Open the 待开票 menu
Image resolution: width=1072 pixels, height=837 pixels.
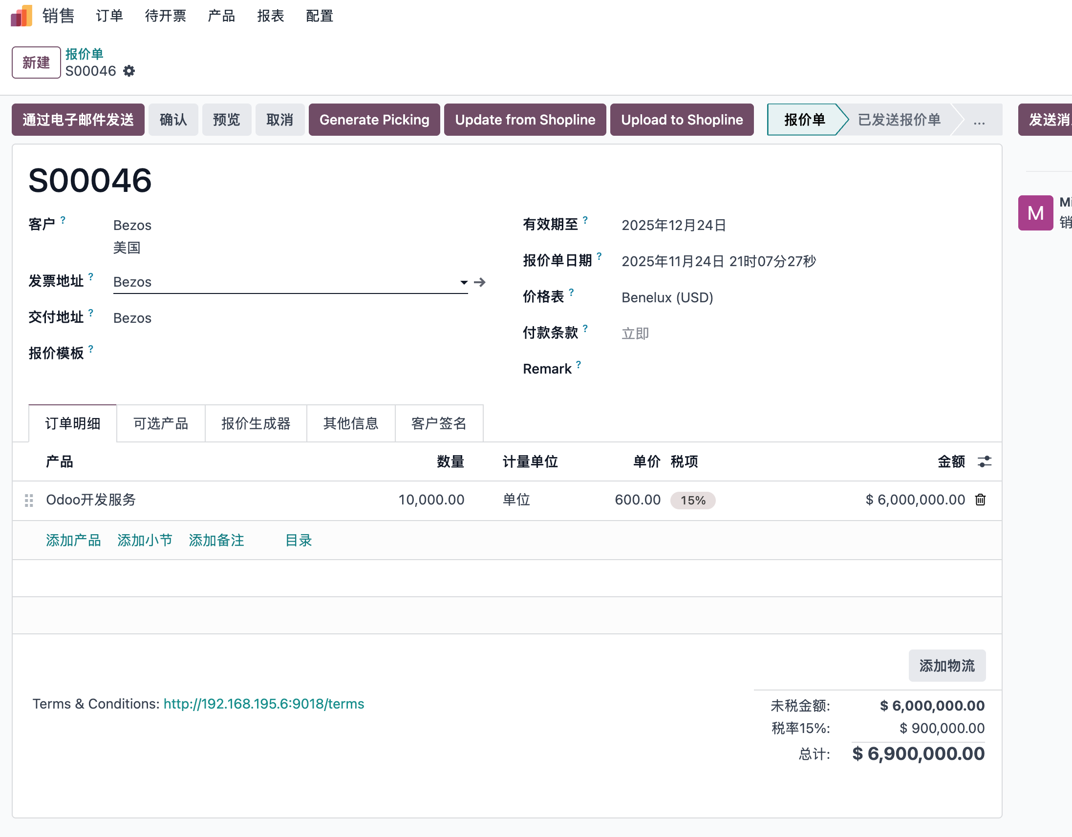click(x=166, y=16)
